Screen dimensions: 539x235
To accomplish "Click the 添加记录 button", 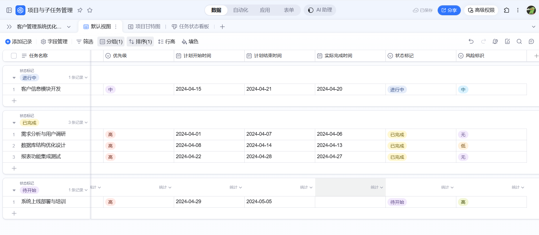I will pyautogui.click(x=19, y=42).
